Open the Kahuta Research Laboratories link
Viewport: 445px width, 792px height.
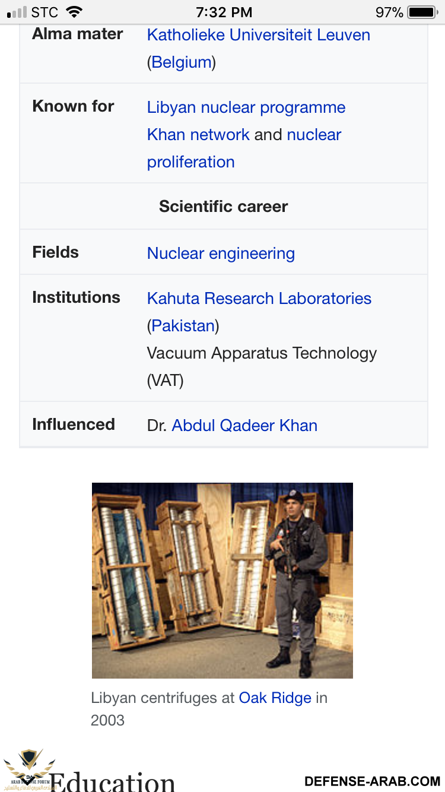259,298
